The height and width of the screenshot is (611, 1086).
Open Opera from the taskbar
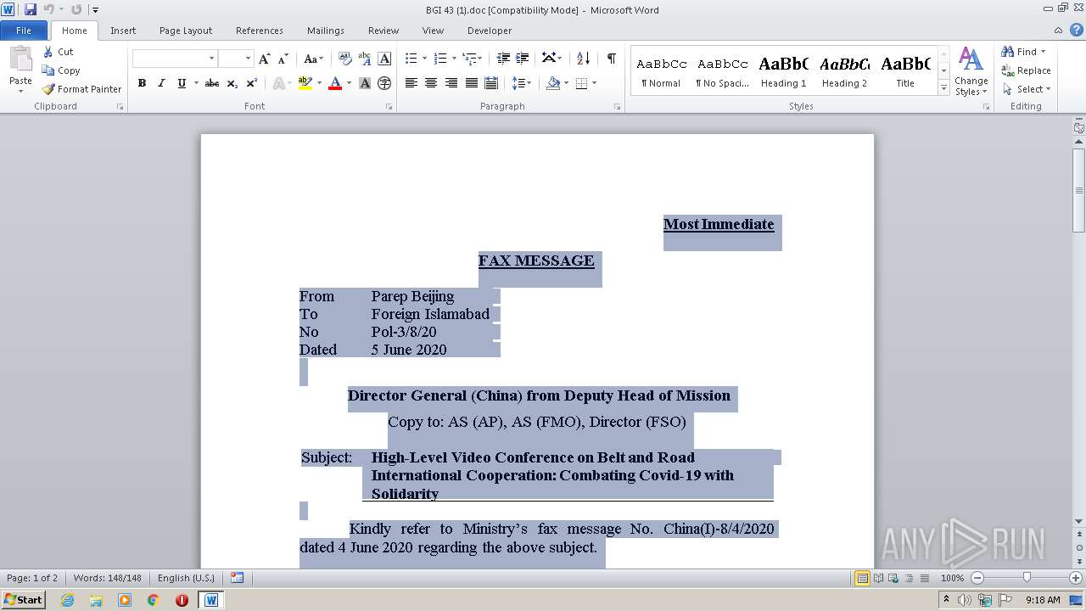[x=182, y=600]
